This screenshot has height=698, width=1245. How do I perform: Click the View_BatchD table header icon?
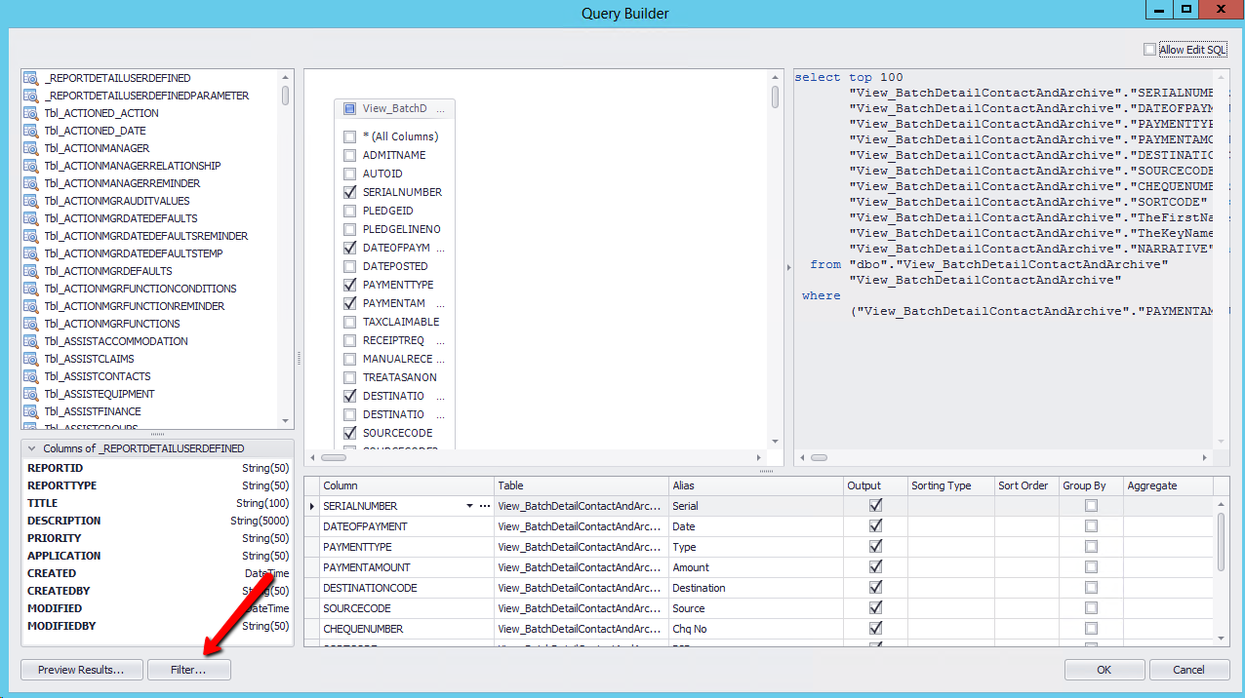point(349,109)
